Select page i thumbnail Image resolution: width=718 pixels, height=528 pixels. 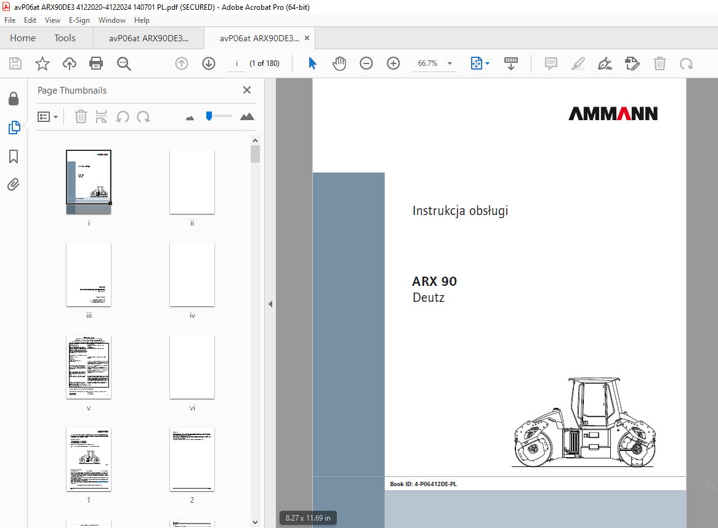[x=89, y=182]
